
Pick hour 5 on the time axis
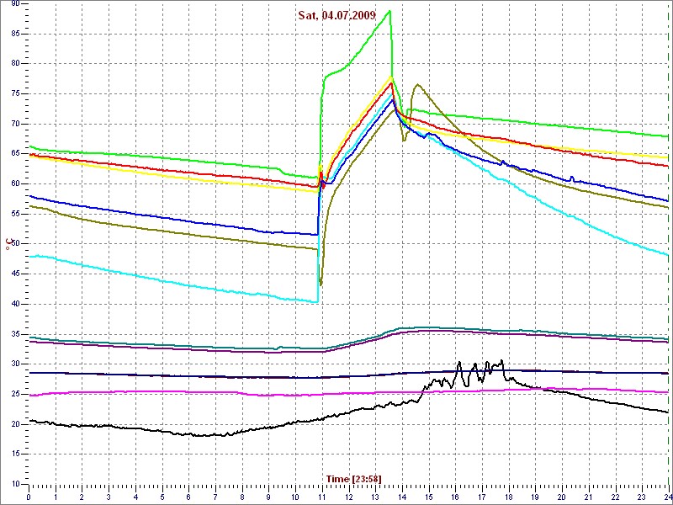click(x=162, y=497)
